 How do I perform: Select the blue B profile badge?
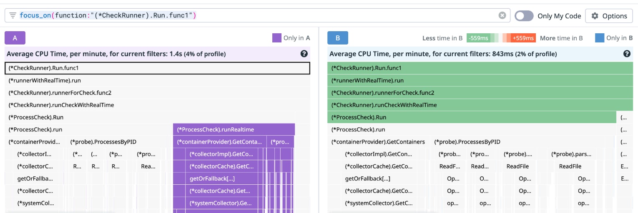(x=337, y=38)
